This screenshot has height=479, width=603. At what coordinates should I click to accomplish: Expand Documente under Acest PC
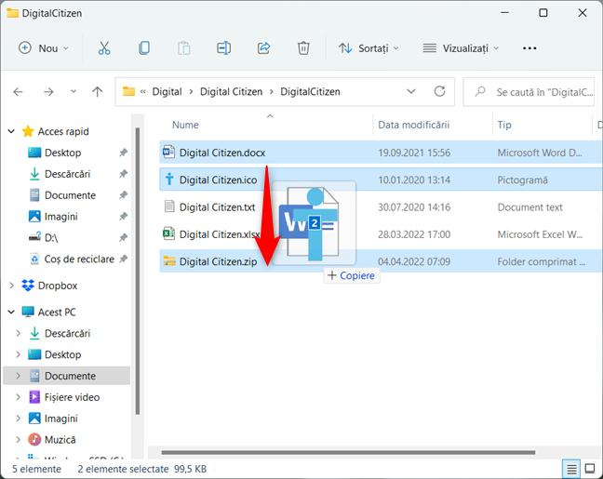(x=18, y=376)
